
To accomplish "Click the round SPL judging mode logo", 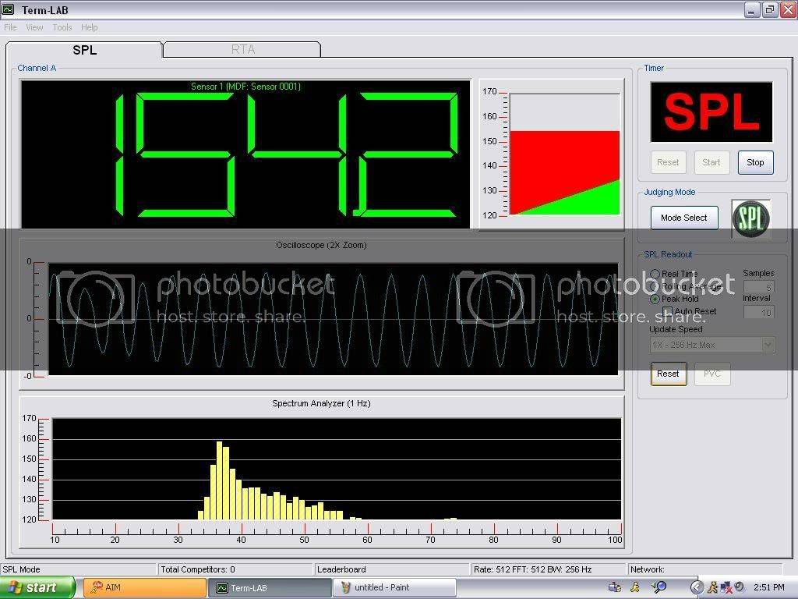I will point(750,218).
